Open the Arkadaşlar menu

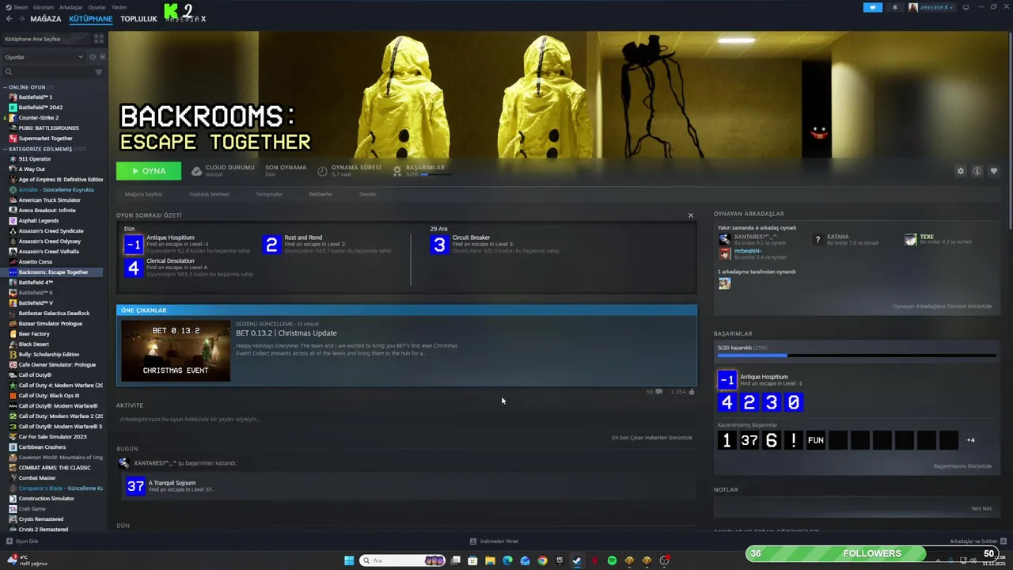71,7
